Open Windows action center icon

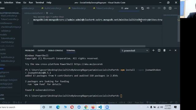[175, 107]
